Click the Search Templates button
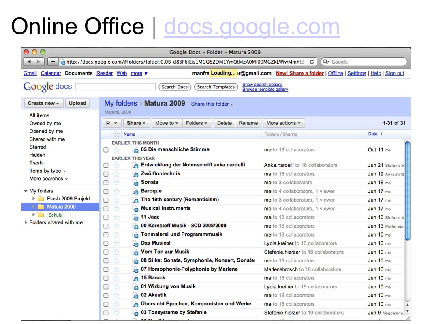The width and height of the screenshot is (432, 324). (x=216, y=87)
